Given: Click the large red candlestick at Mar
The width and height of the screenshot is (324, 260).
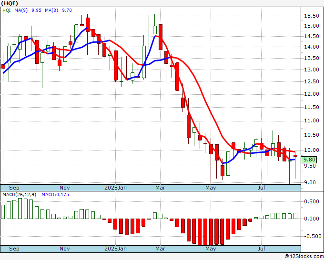Looking at the screenshot, I should click(x=161, y=37).
